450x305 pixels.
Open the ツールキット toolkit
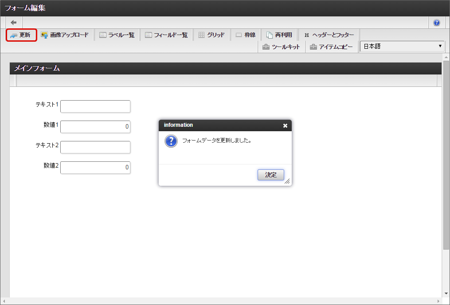coord(281,47)
